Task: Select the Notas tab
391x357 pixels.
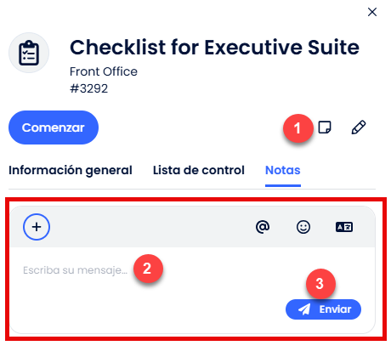Action: [x=283, y=170]
